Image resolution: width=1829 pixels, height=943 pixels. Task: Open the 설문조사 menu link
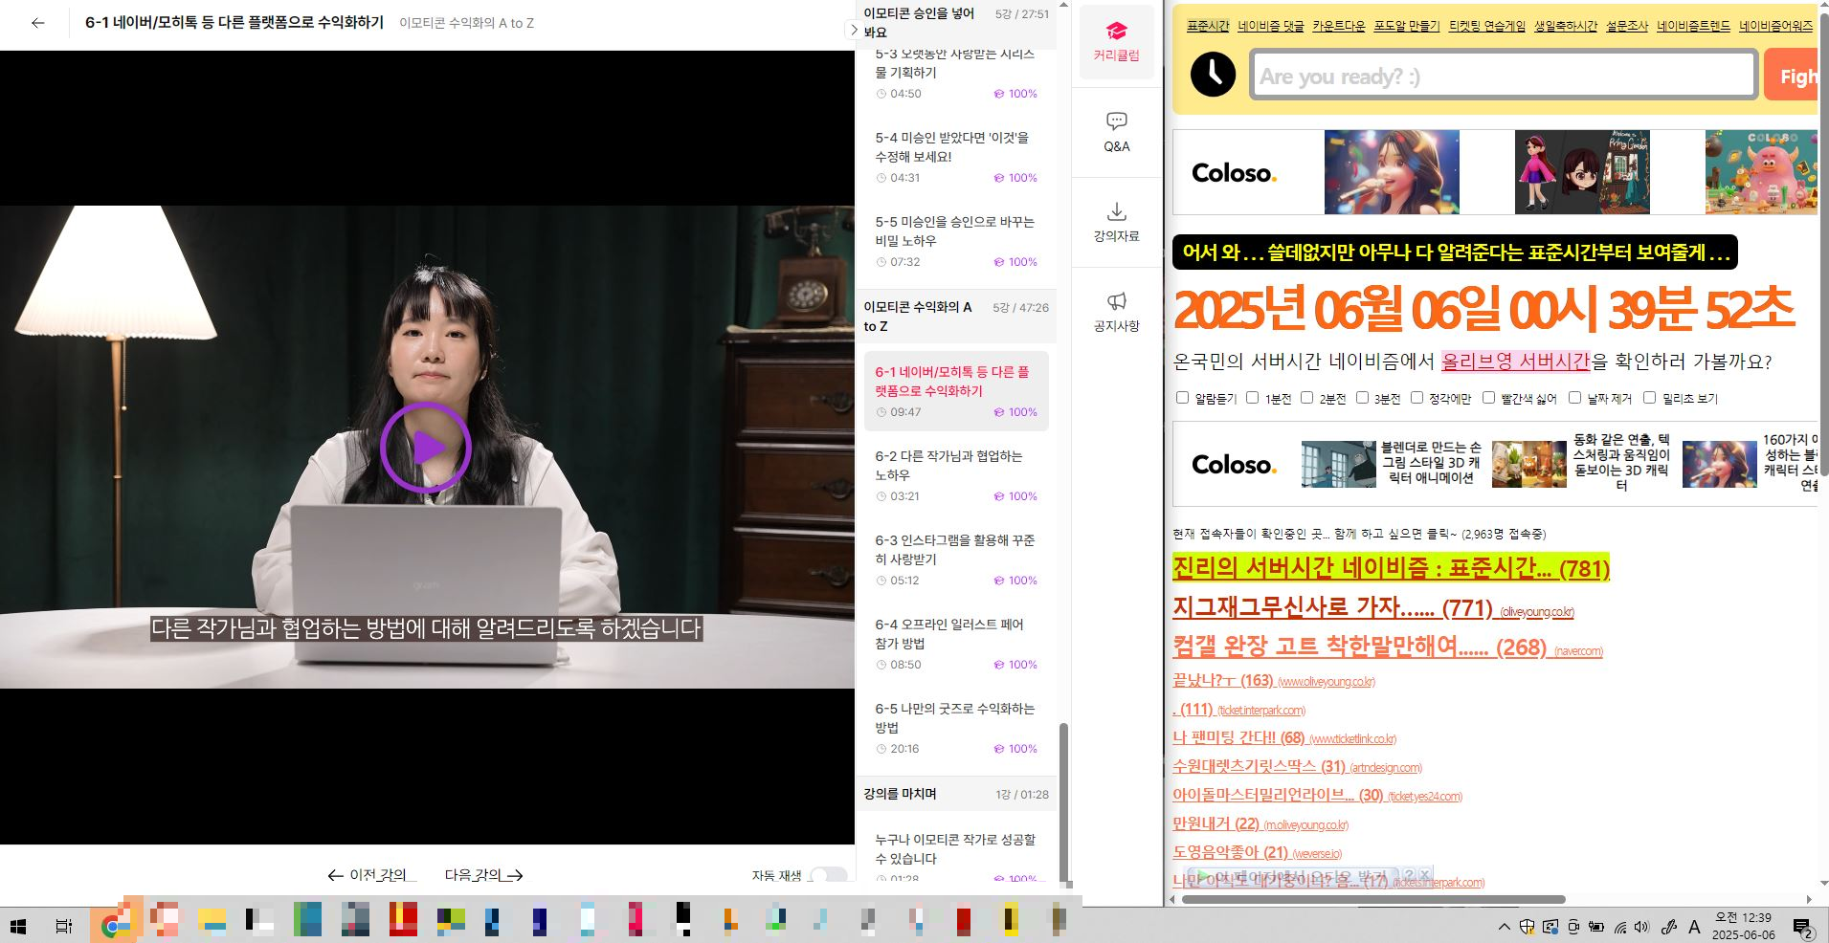pyautogui.click(x=1626, y=26)
